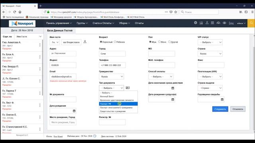Image resolution: width=255 pixels, height=143 pixels.
Task: Choose Свидетельство о рождении option
Action: (x=118, y=111)
